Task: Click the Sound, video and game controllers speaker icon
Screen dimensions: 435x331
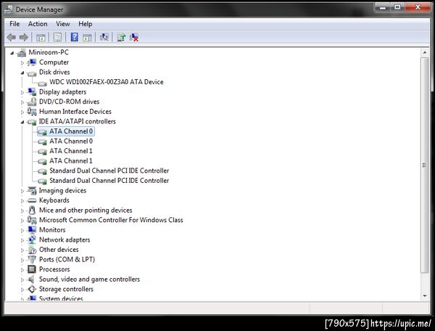Action: 31,279
